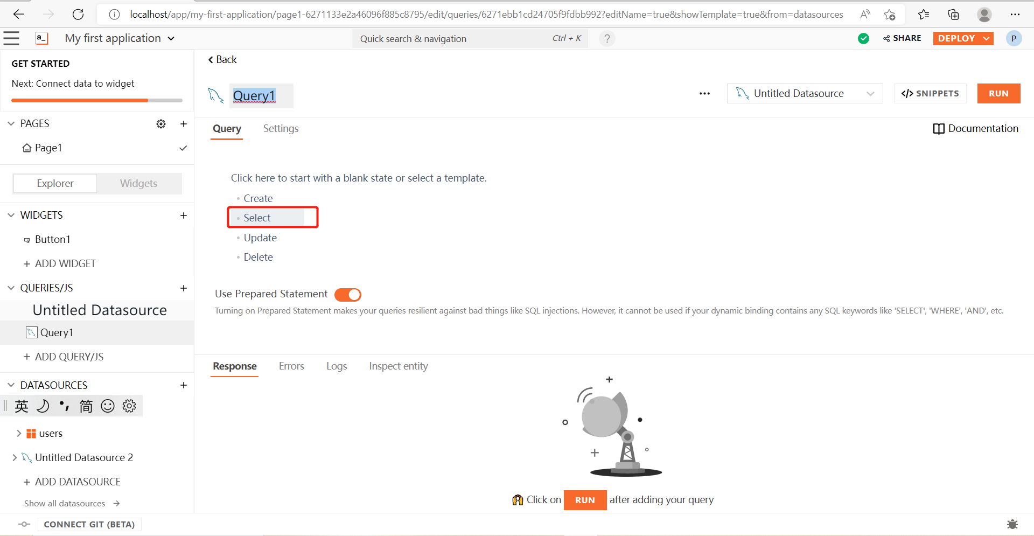The image size is (1034, 536).
Task: Open the Untitled Datasource dropdown
Action: click(x=805, y=94)
